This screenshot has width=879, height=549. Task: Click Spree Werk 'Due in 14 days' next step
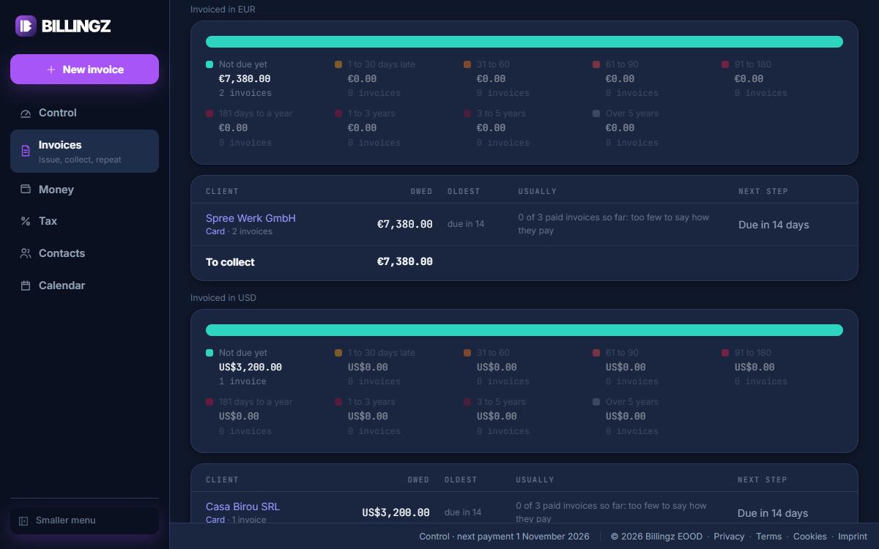(x=774, y=225)
